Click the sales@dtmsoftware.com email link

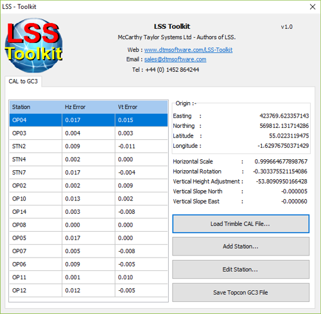click(175, 59)
